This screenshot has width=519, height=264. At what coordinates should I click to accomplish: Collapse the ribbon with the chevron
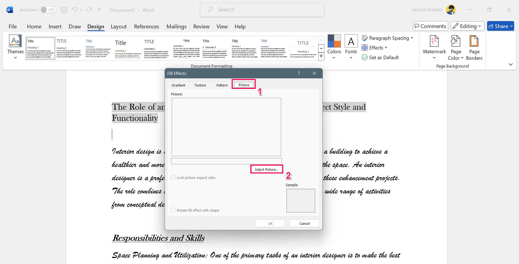point(511,64)
